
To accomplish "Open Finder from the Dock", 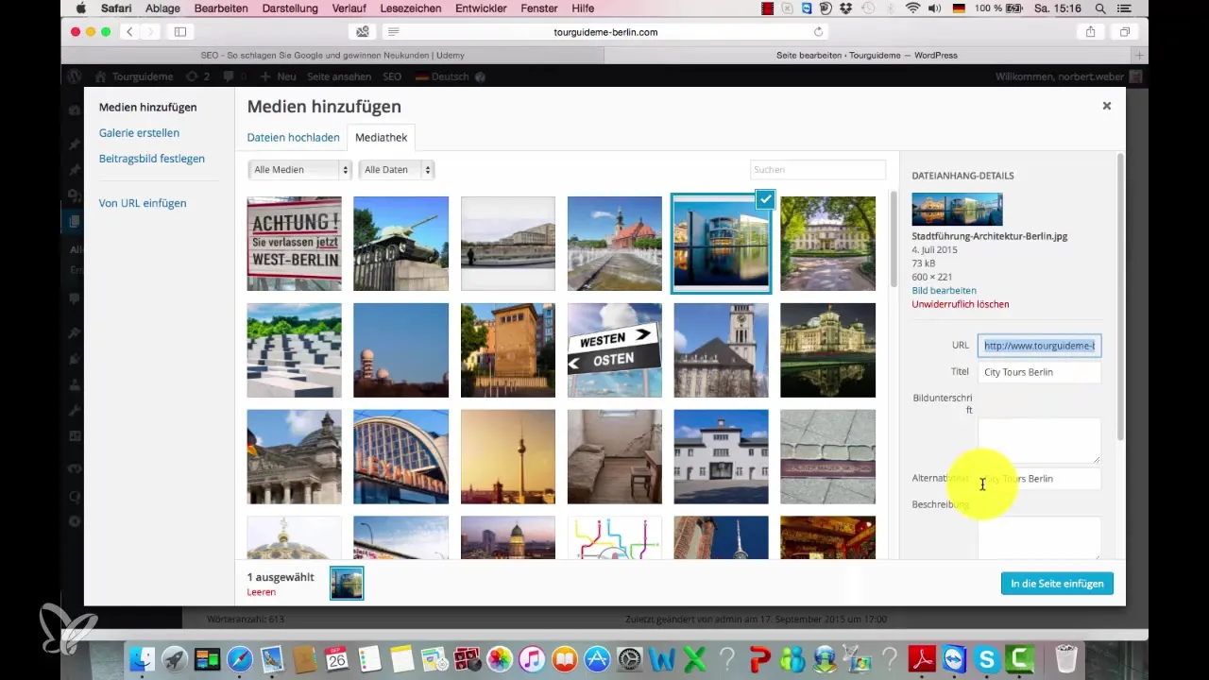I will click(x=142, y=658).
